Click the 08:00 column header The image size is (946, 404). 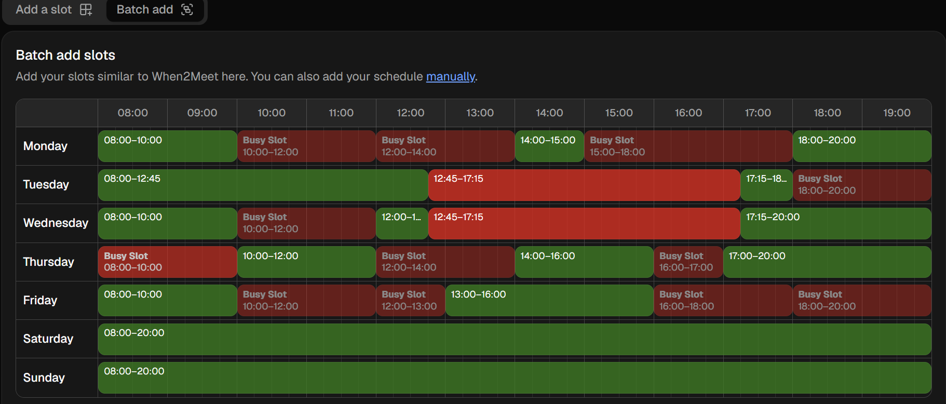click(133, 113)
